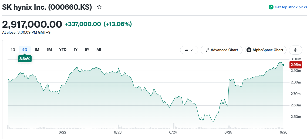Click the 2.90m axis value
The image size is (307, 139).
click(x=296, y=71)
